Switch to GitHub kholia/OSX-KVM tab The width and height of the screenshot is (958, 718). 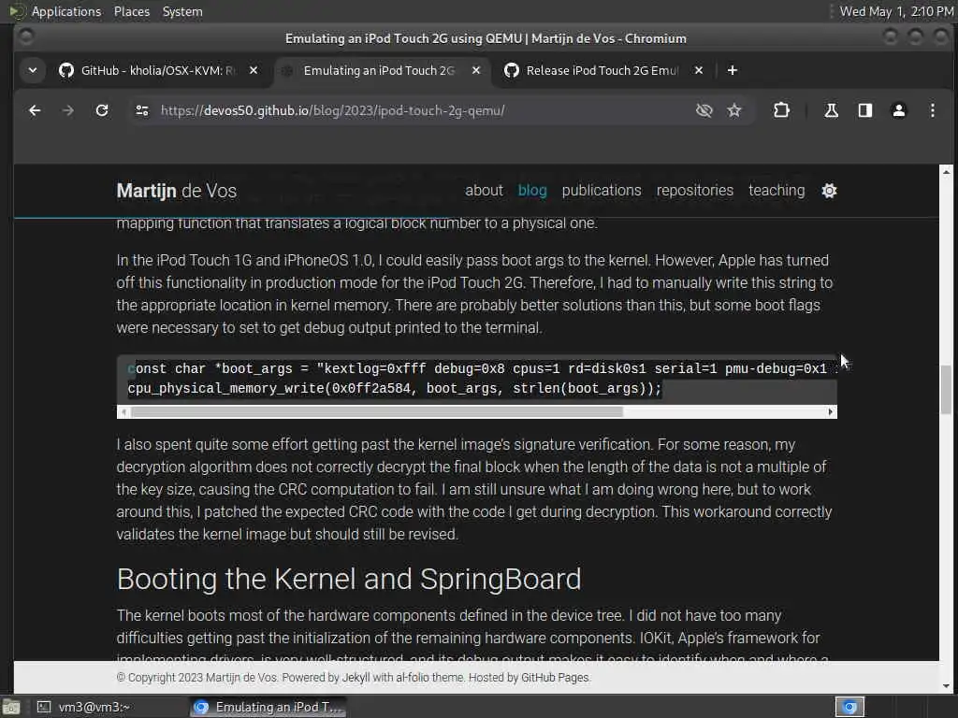click(157, 70)
